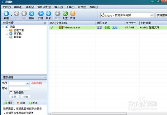
Task: Sort by the 文件大小 column header
Action: pos(132,23)
